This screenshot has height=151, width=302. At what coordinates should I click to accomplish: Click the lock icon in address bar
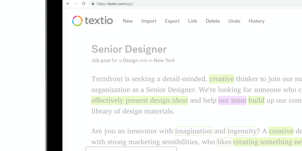(93, 4)
